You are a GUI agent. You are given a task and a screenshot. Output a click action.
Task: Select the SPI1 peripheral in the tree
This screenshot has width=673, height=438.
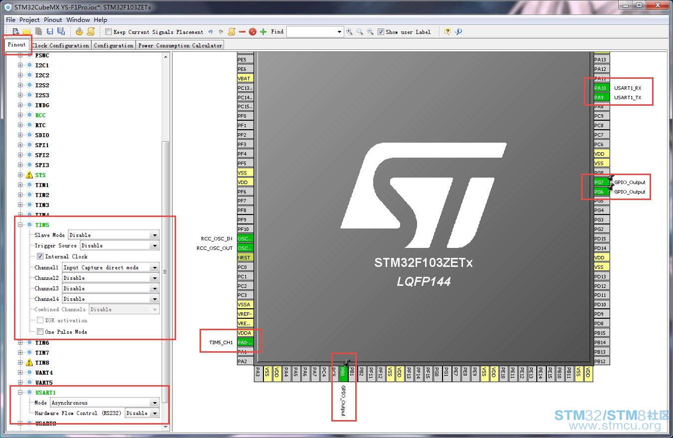(x=42, y=145)
